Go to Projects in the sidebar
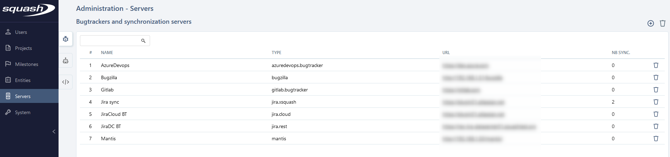 pyautogui.click(x=23, y=48)
